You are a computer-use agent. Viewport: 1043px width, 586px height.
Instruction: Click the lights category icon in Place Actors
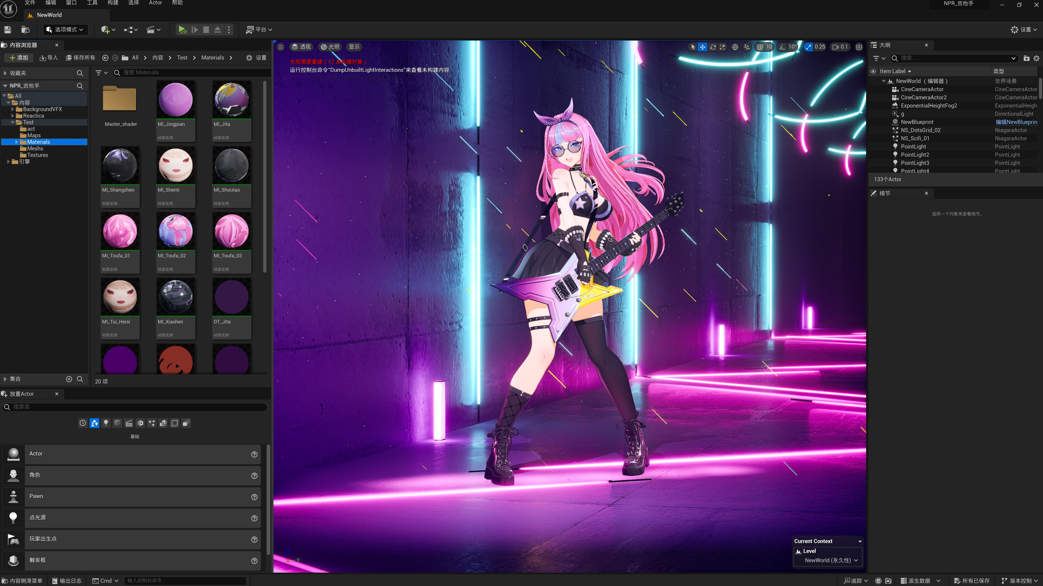[x=106, y=423]
